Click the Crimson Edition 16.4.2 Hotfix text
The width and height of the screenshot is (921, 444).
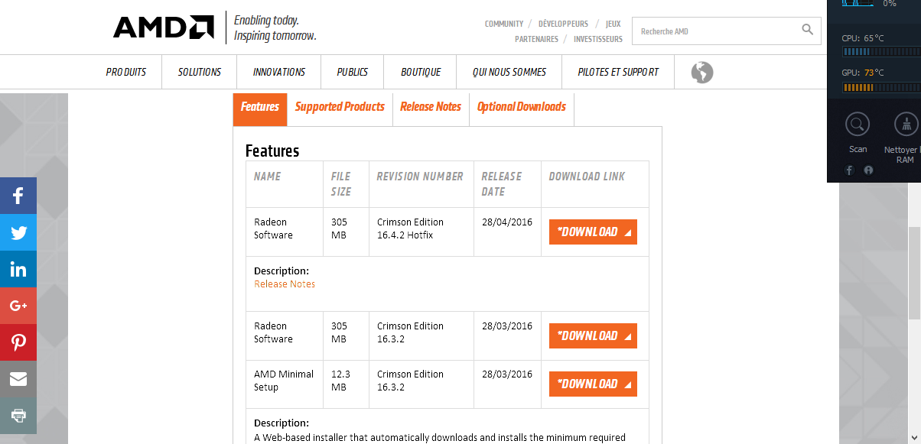pyautogui.click(x=411, y=228)
